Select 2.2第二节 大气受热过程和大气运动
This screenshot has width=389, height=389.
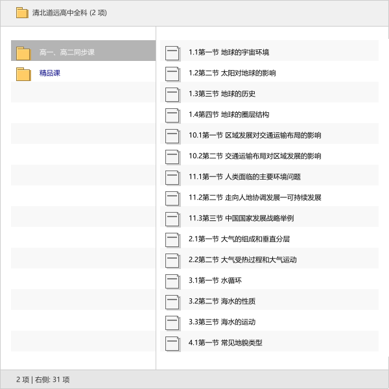point(242,260)
